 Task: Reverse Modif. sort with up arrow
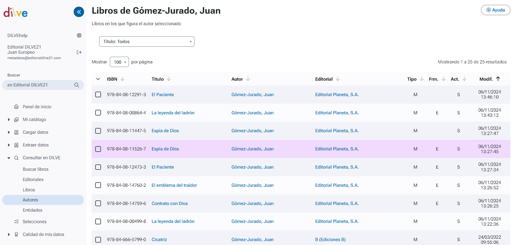pyautogui.click(x=498, y=79)
